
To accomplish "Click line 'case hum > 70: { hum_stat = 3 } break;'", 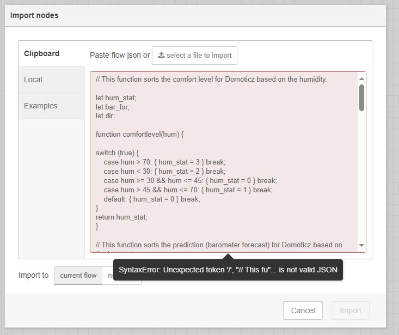I will pos(164,162).
